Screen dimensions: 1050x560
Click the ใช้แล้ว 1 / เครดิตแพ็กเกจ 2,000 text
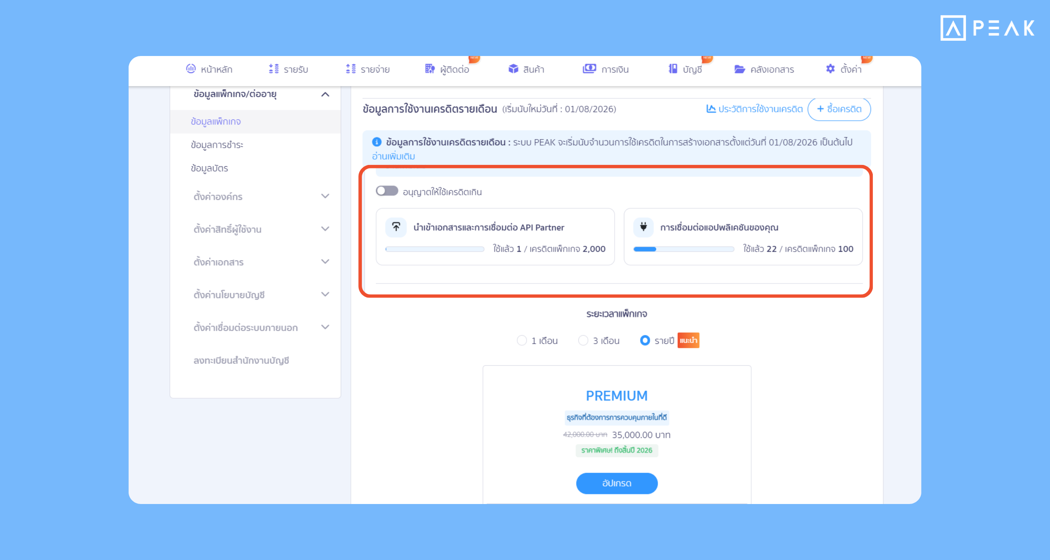click(x=549, y=249)
